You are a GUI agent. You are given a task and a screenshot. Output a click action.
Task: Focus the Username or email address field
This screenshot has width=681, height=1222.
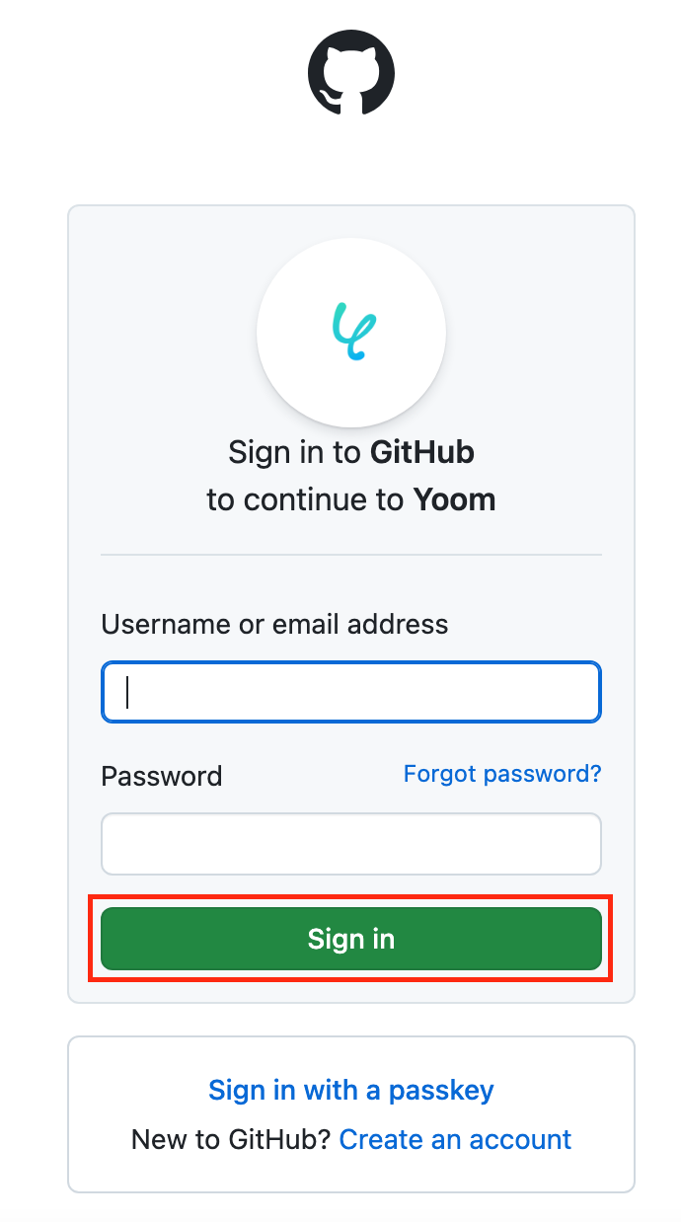pyautogui.click(x=351, y=691)
